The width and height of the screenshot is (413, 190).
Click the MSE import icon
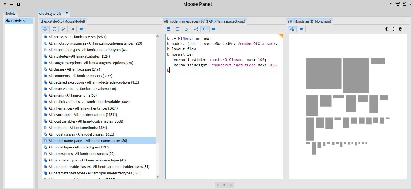pos(398,4)
